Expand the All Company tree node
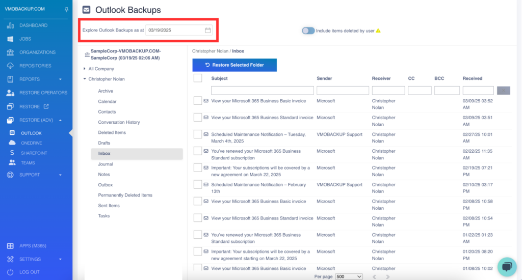Screen dimensions: 522x280 tap(85, 69)
